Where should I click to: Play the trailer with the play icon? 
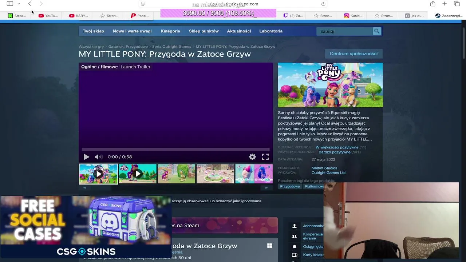(x=86, y=157)
